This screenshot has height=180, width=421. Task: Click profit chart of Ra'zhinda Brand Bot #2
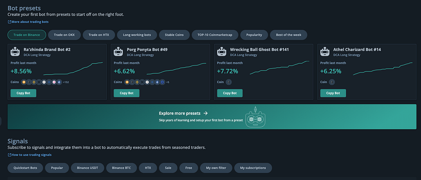(73, 68)
